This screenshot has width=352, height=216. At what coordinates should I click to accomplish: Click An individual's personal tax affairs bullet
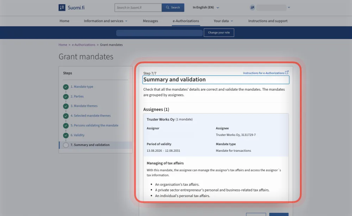[x=182, y=196]
